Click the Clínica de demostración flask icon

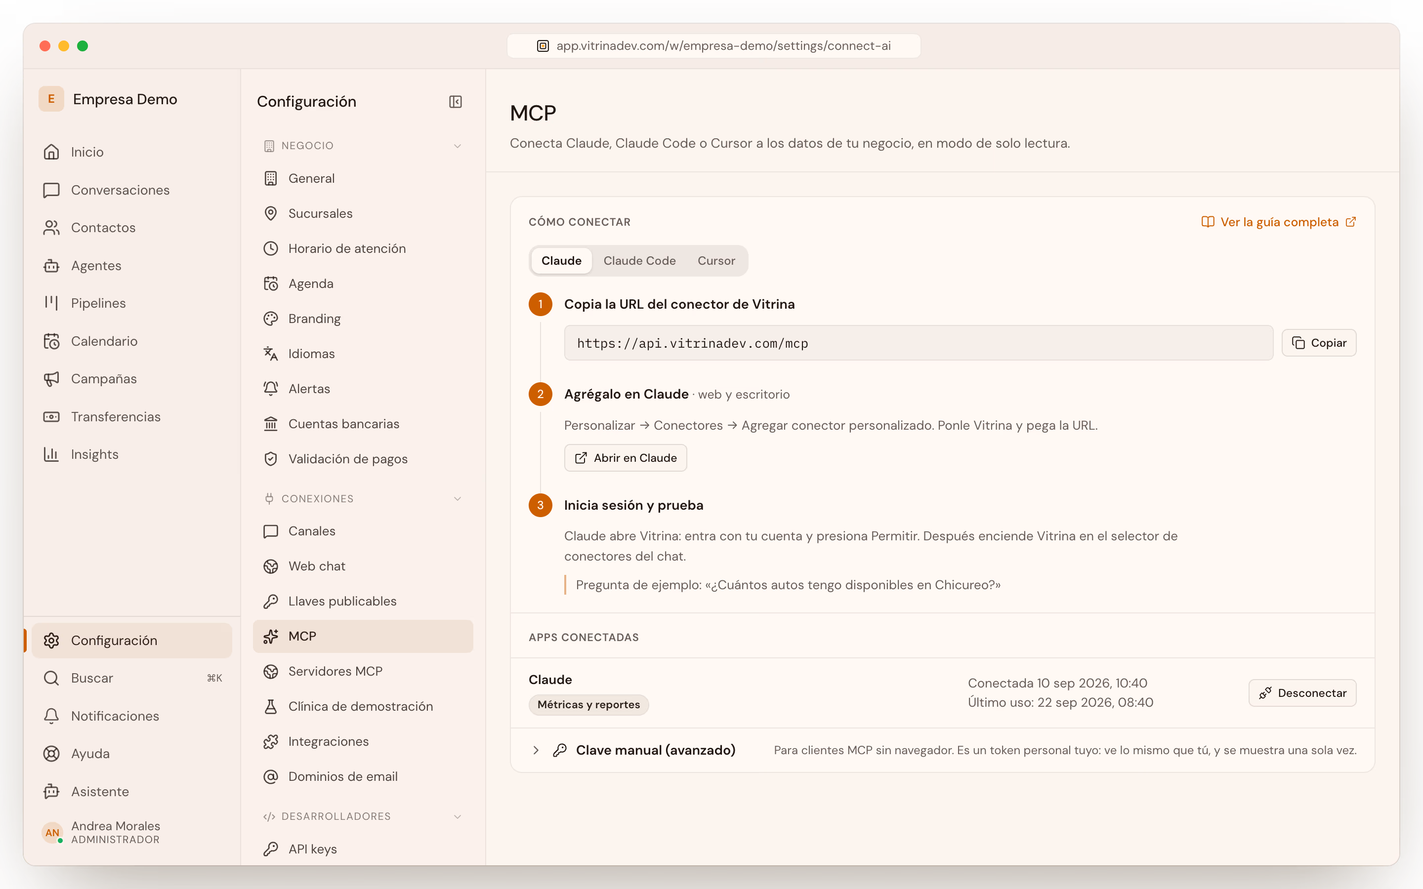click(270, 706)
